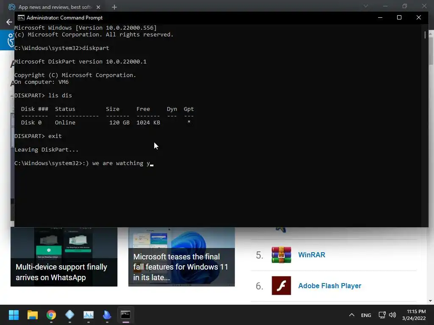This screenshot has height=325, width=434.
Task: Click the browser window restore button
Action: (405, 6)
